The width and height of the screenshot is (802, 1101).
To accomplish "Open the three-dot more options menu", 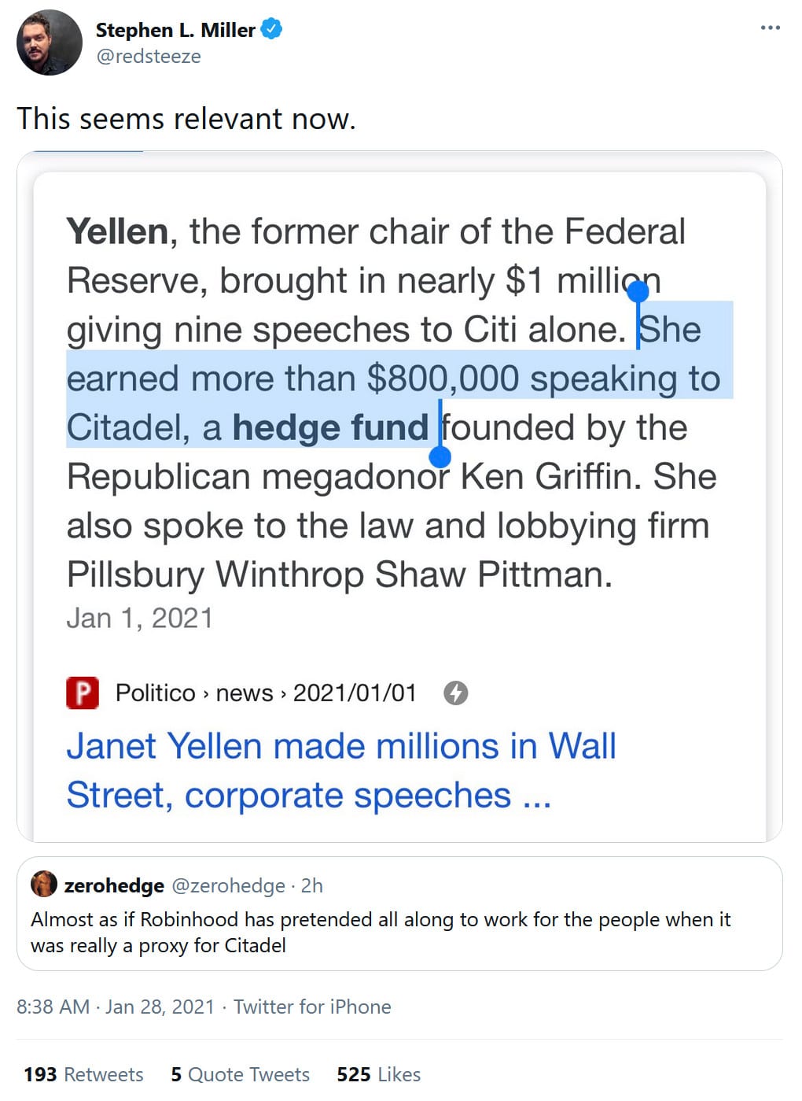I will click(770, 28).
